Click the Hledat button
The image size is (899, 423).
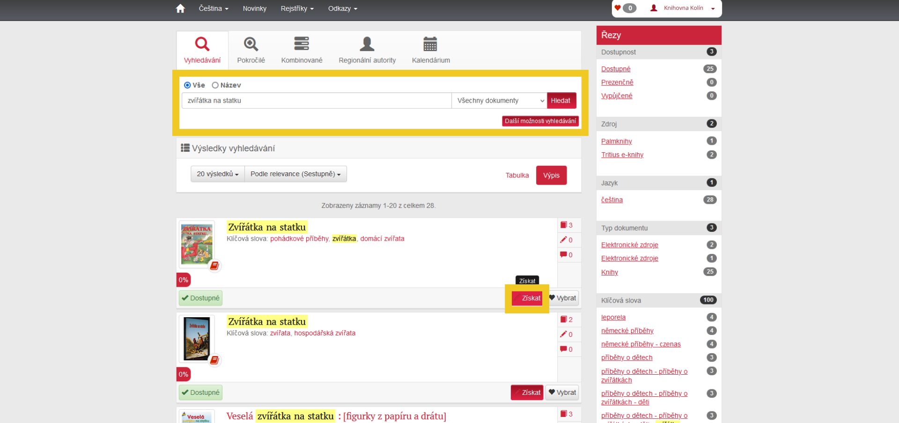[560, 101]
